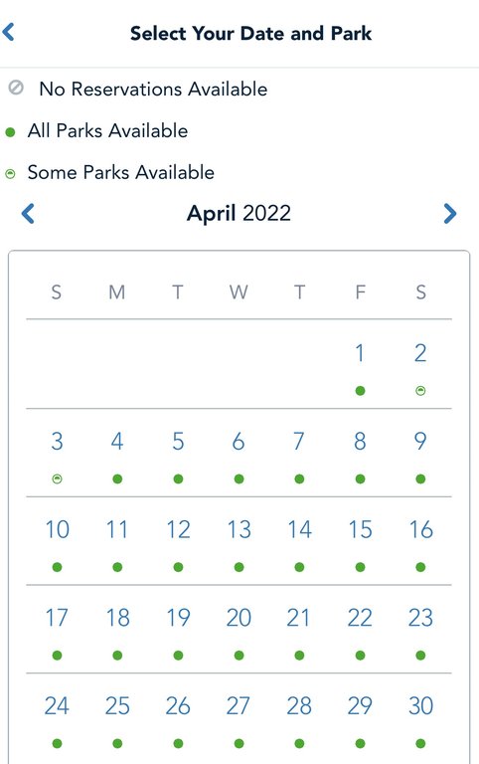Go back using the top-left arrow
Viewport: 479px width, 764px height.
pos(9,32)
